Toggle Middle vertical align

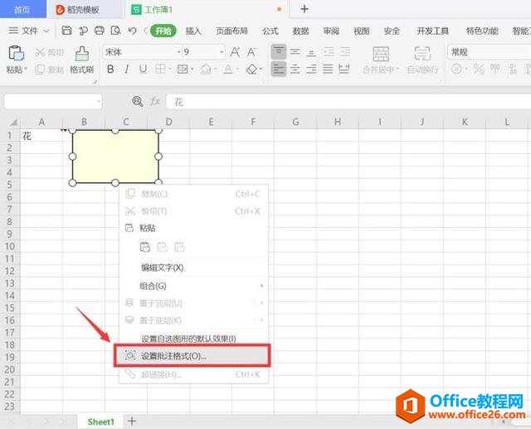click(295, 51)
